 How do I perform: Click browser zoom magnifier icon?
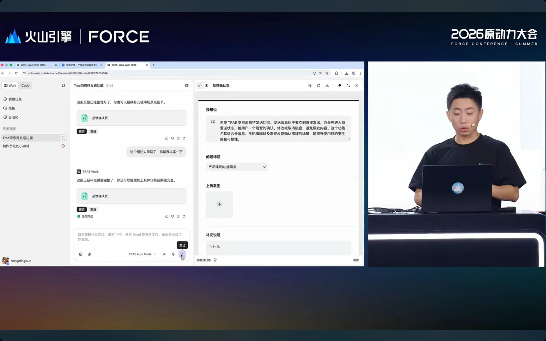[321, 73]
